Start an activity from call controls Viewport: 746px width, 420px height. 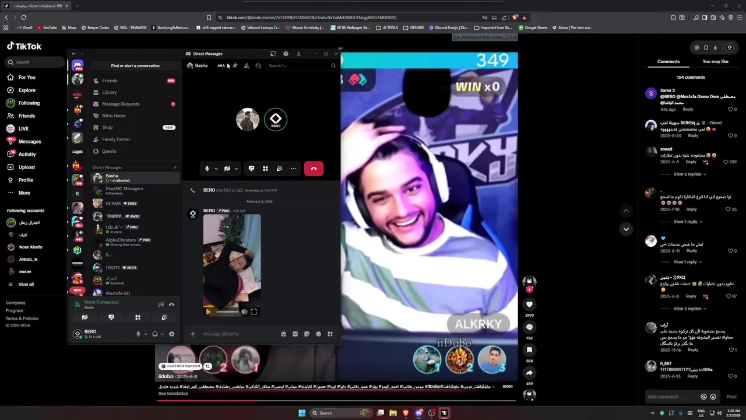tap(265, 169)
